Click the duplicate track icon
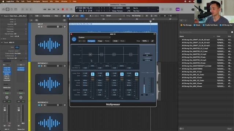This screenshot has height=131, width=234. pos(37,20)
